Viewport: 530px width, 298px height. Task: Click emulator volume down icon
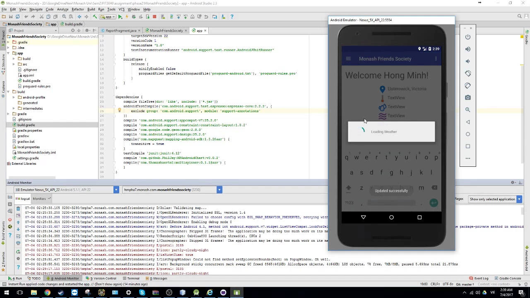pyautogui.click(x=468, y=61)
